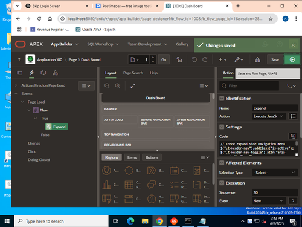Select the calendar region icon in gallery
Viewport: 302px width, 227px height.
click(x=174, y=171)
